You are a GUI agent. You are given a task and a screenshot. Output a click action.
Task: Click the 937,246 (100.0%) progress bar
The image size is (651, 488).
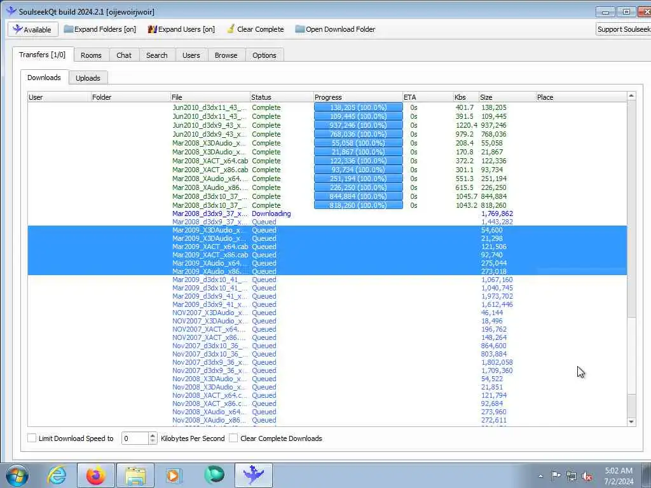[359, 125]
